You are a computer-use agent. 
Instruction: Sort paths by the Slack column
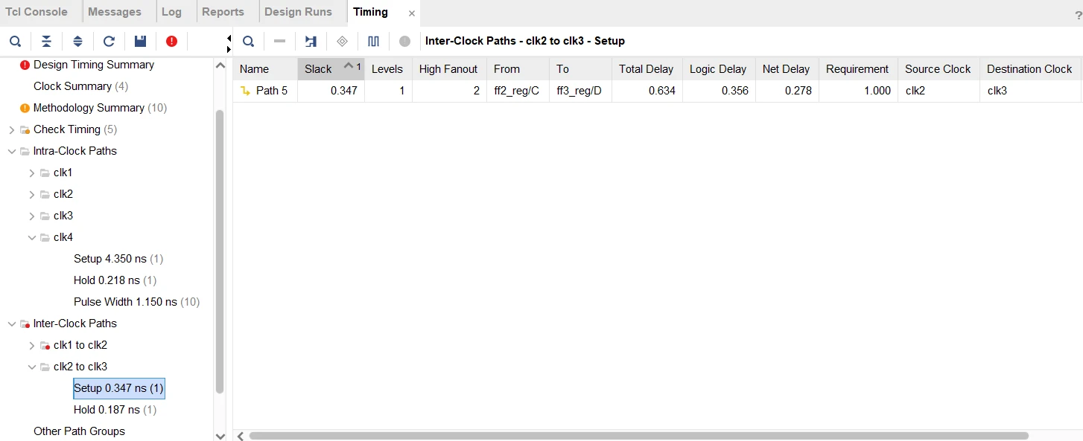coord(318,68)
